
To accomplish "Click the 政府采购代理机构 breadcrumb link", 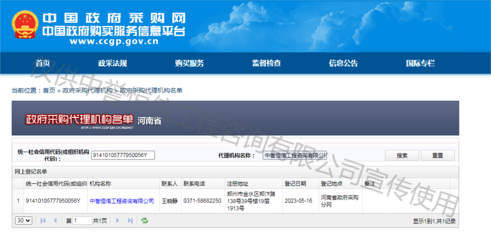I will coord(88,90).
